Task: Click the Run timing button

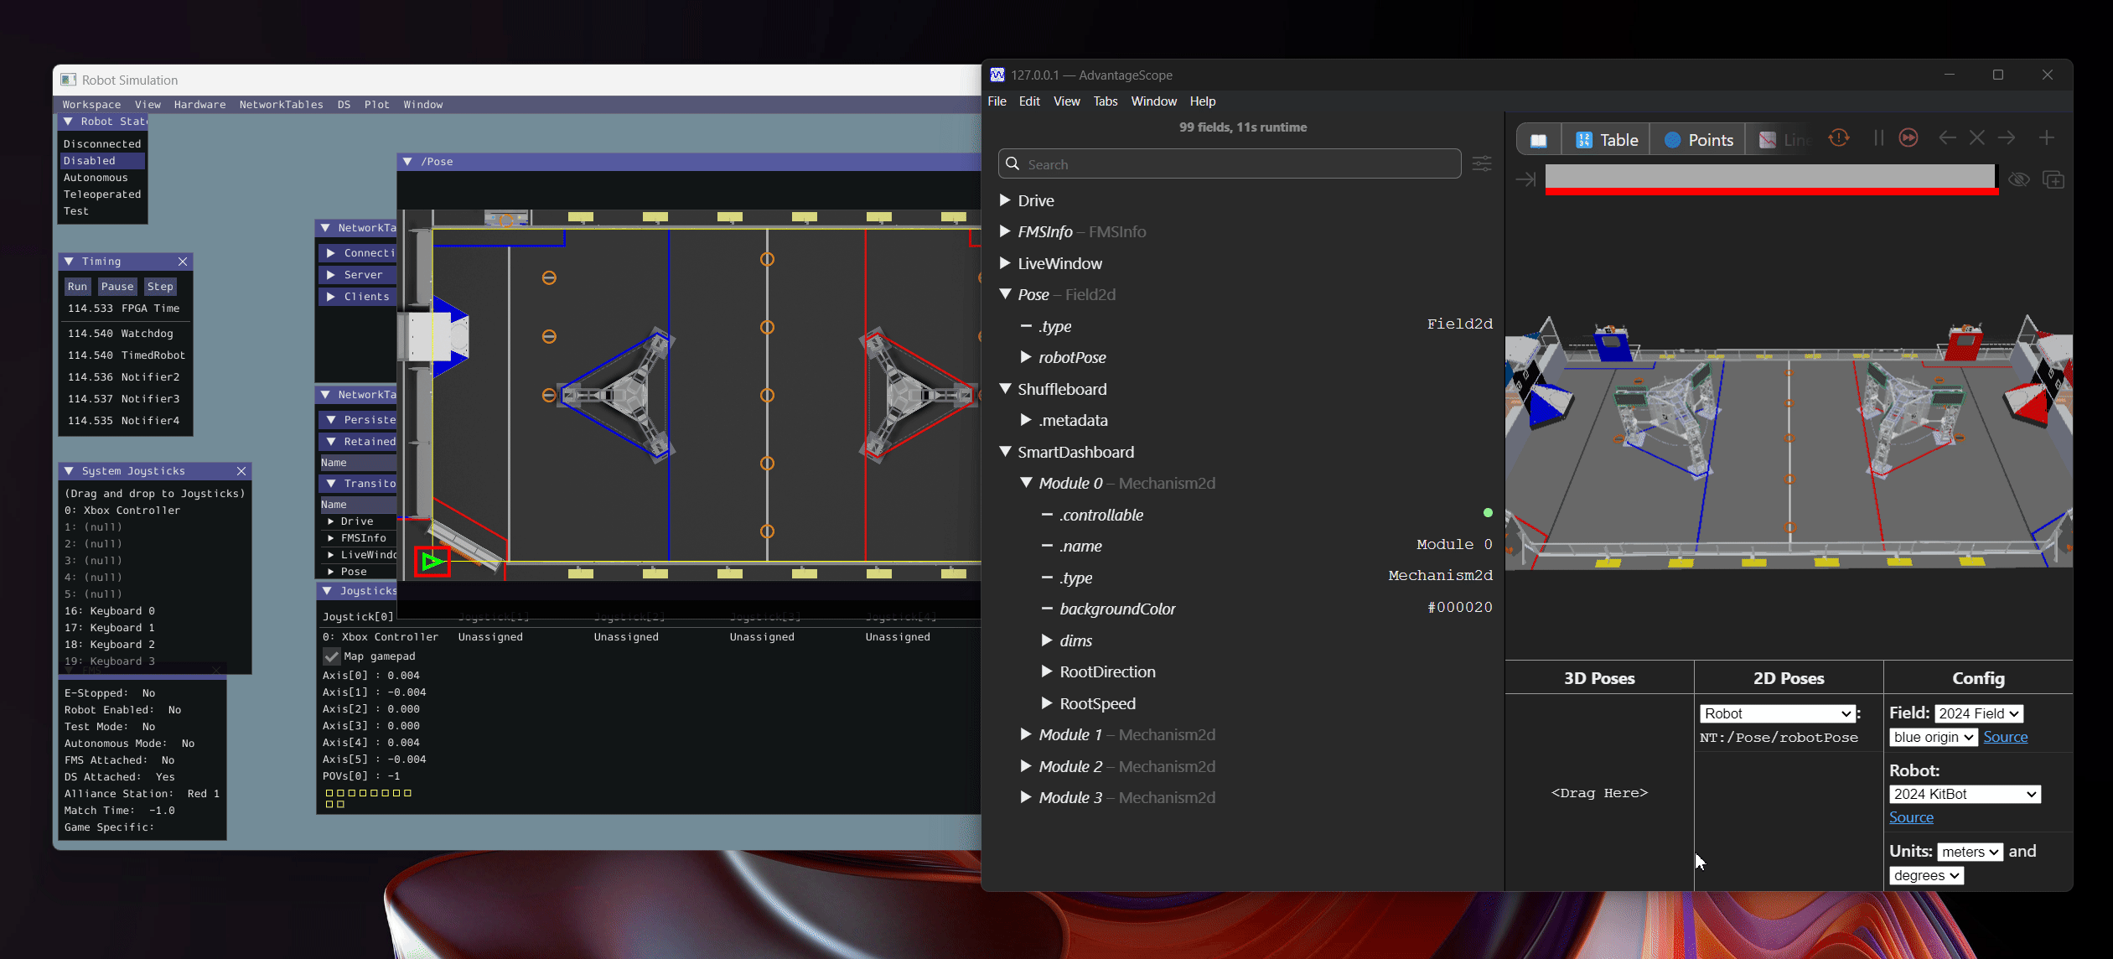Action: [x=77, y=287]
